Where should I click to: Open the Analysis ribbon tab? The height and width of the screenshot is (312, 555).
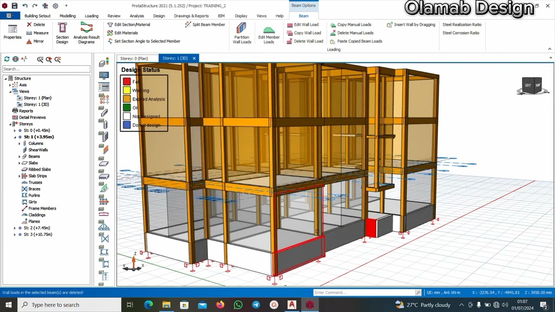tap(137, 16)
